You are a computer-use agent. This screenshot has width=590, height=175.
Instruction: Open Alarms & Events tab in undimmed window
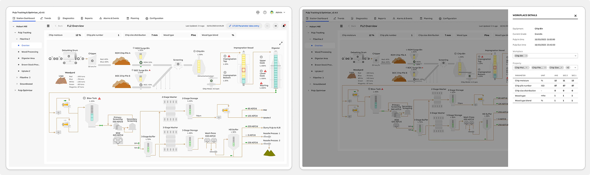point(109,18)
